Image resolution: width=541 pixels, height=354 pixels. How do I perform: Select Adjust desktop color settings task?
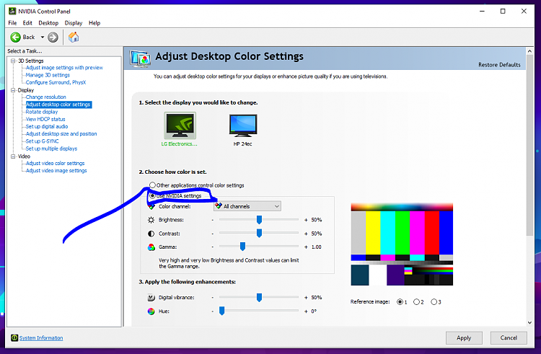point(58,105)
